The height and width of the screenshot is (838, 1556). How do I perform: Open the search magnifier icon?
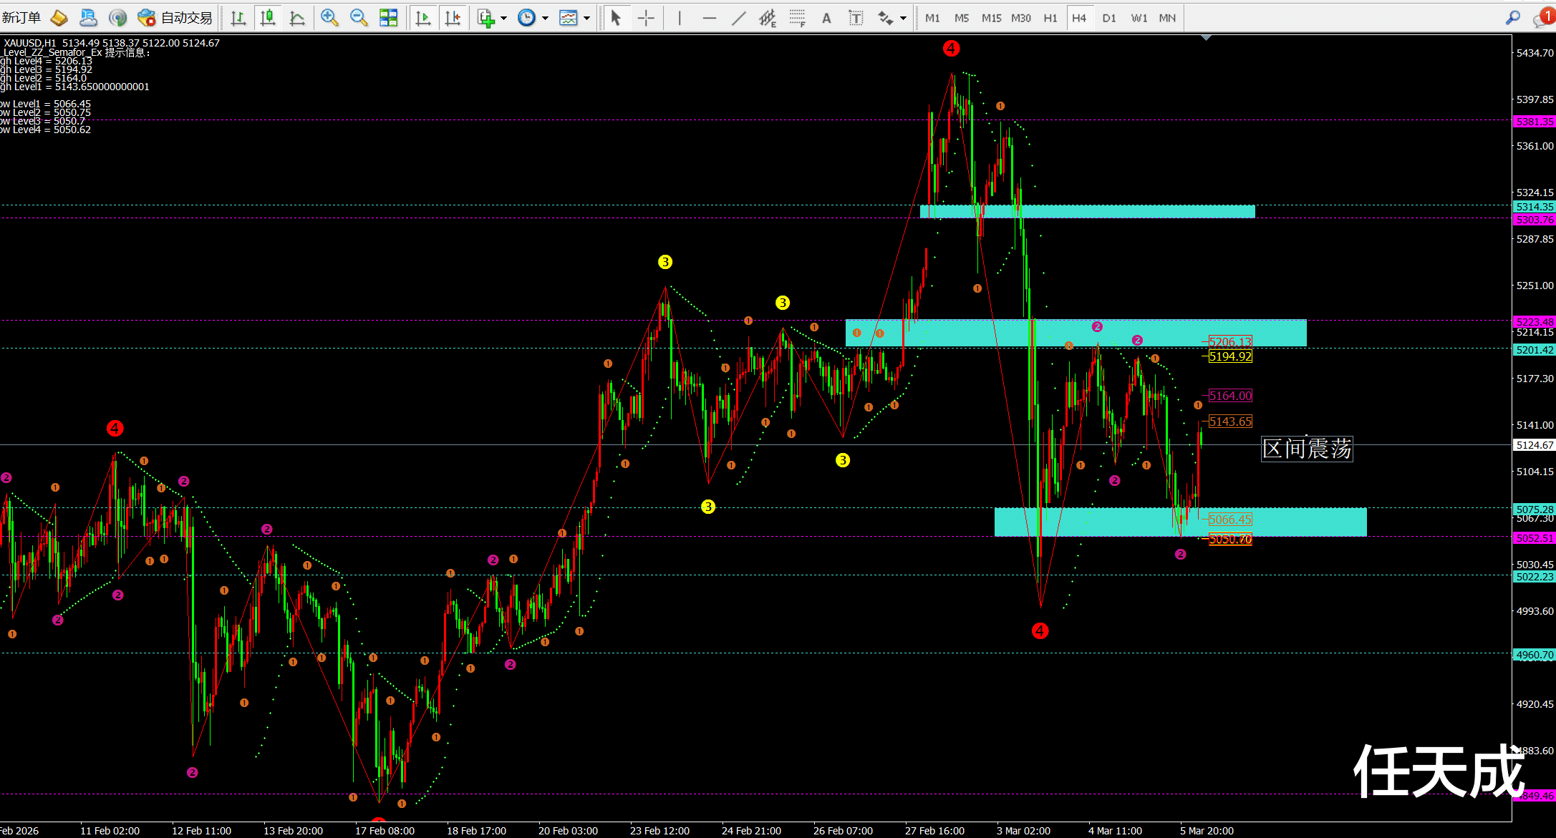click(x=1512, y=18)
